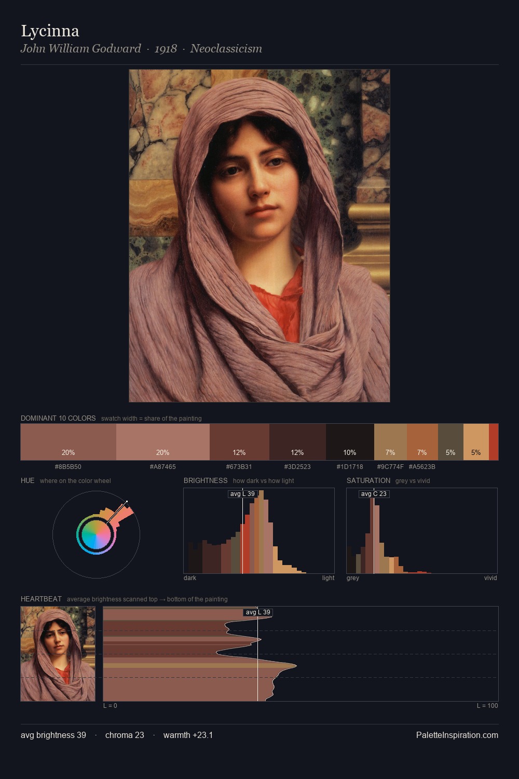Click the 'light' axis label under Brightness
Viewport: 519px width, 779px height.
click(329, 578)
